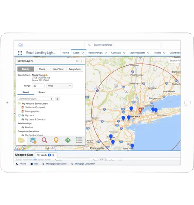Click the My Personal Saved Layers folder
Screen dimensions: 194x205
click(33, 104)
